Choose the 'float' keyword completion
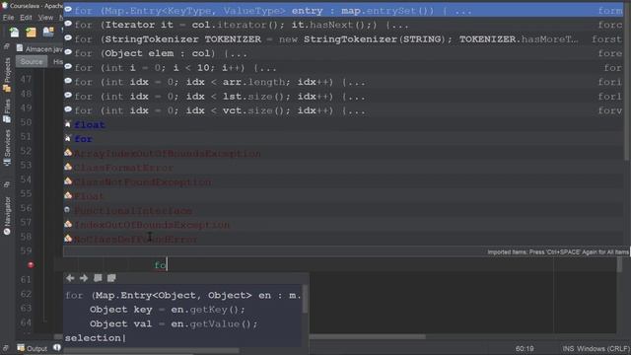The image size is (631, 355). click(x=344, y=125)
